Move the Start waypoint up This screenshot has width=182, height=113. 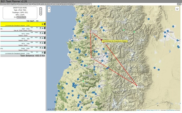click(x=40, y=28)
